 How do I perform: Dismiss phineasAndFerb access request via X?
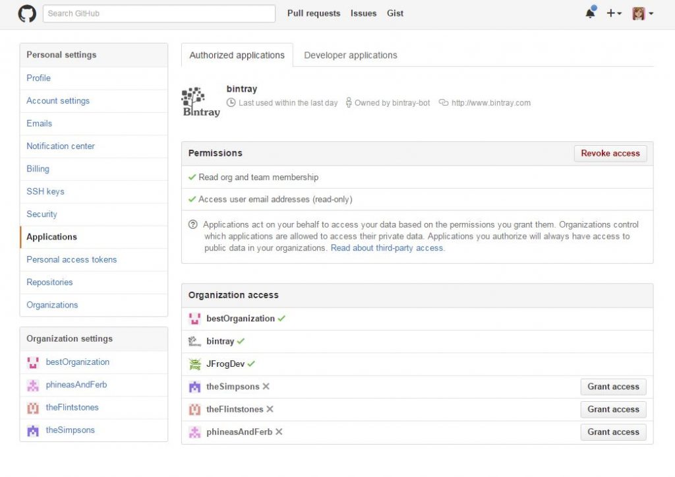[x=279, y=431]
